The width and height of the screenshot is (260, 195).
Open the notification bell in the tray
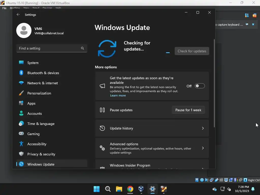tap(253, 189)
